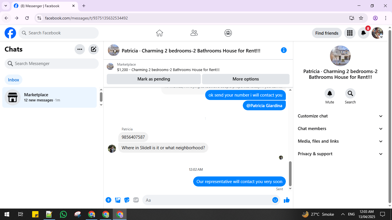Click the Search Facebook field

[59, 33]
